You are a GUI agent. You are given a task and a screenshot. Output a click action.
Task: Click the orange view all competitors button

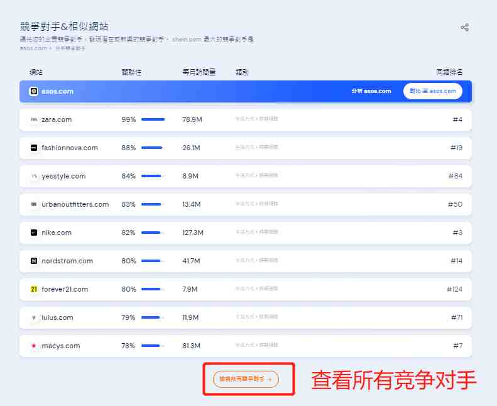246,379
